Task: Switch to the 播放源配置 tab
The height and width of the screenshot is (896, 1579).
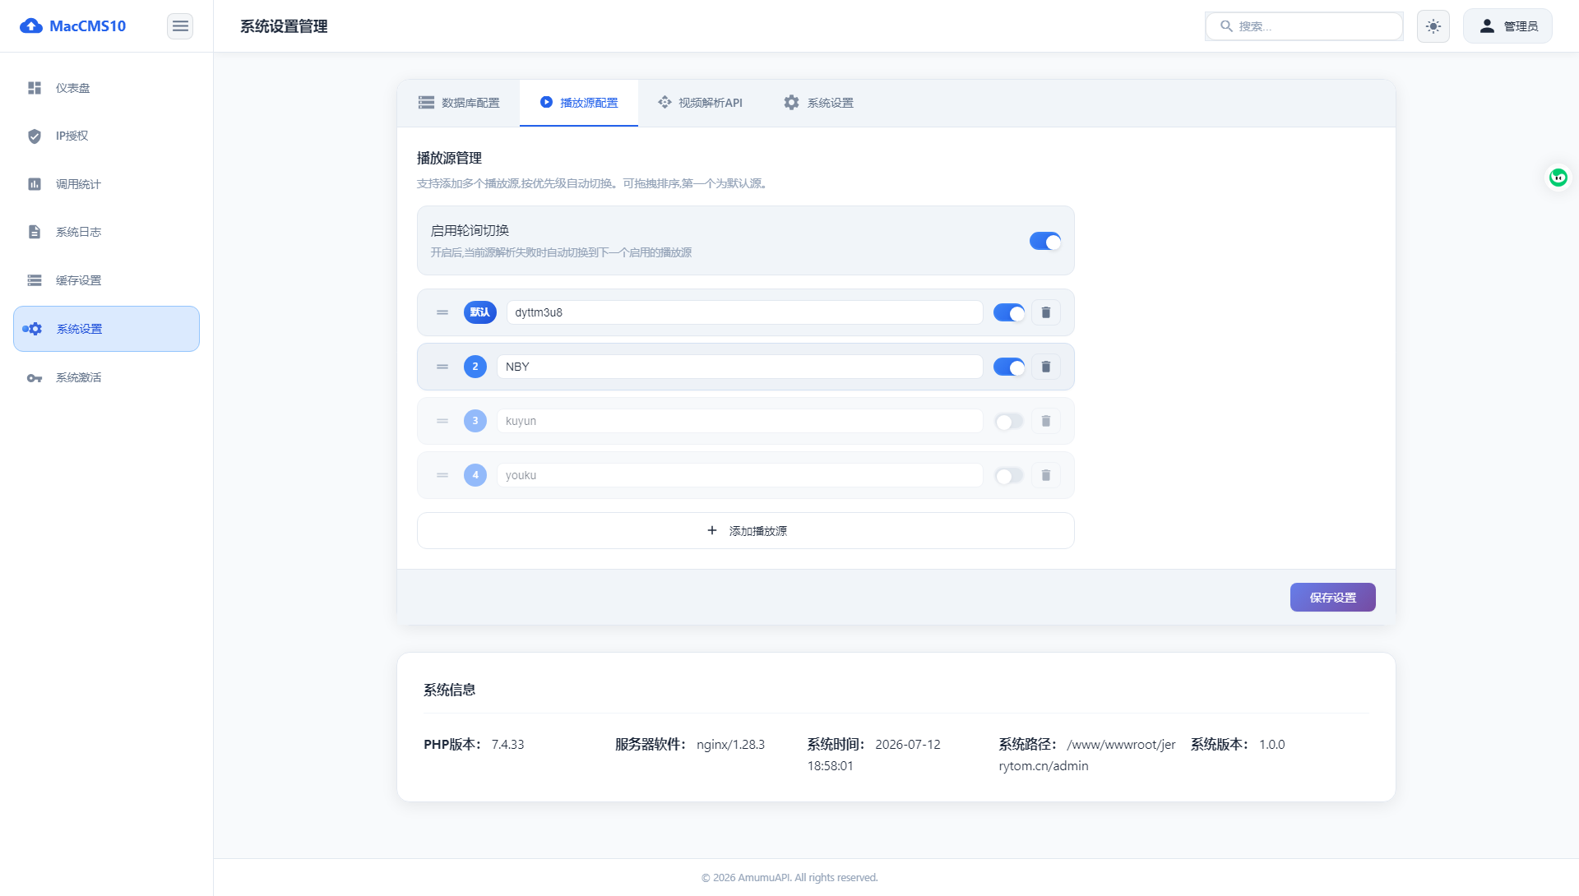Action: click(x=579, y=103)
